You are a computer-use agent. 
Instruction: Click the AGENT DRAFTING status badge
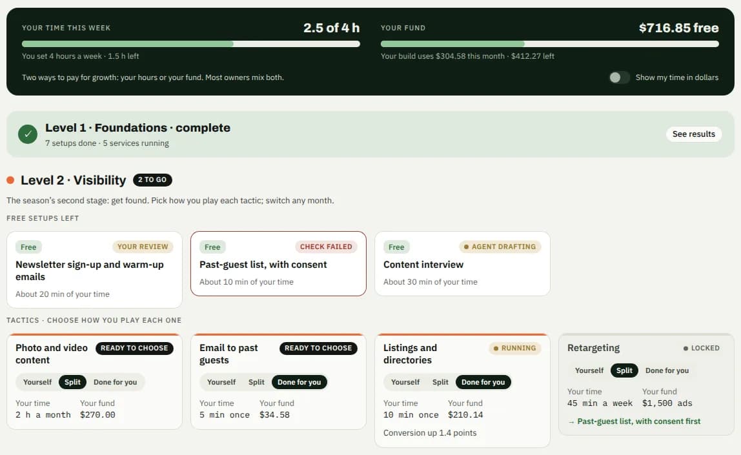[500, 247]
